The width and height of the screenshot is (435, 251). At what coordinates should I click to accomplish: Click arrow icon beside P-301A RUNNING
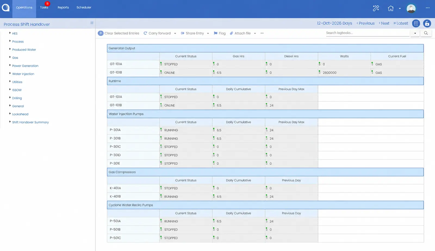[161, 130]
